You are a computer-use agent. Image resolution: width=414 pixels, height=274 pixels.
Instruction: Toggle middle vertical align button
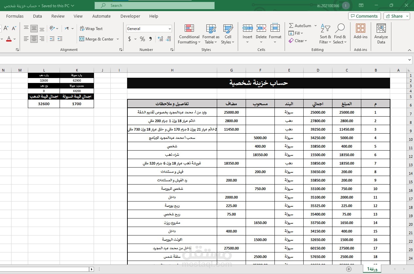(34, 28)
